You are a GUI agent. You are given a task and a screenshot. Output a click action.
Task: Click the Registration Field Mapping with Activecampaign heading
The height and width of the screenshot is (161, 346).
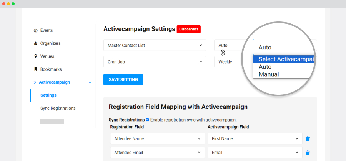tap(178, 107)
